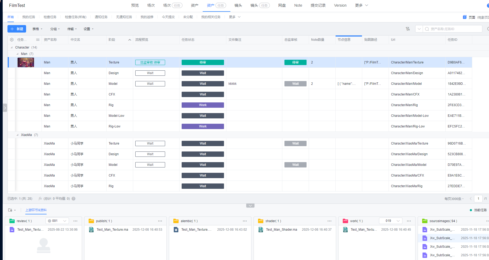This screenshot has width=489, height=260.
Task: Open the 分组 dropdown menu
Action: coord(55,29)
